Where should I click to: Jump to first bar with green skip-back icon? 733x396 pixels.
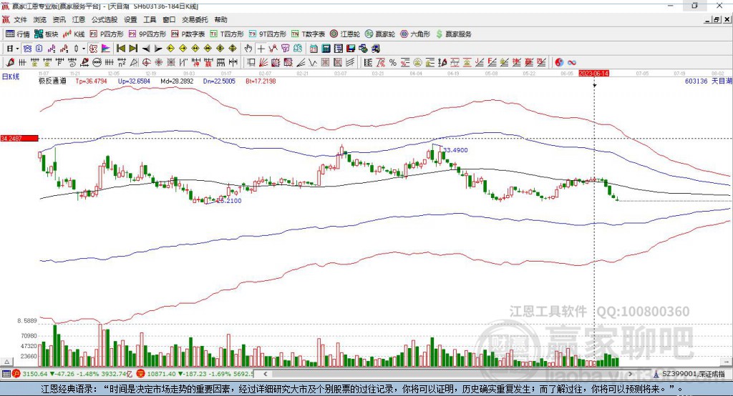120,49
